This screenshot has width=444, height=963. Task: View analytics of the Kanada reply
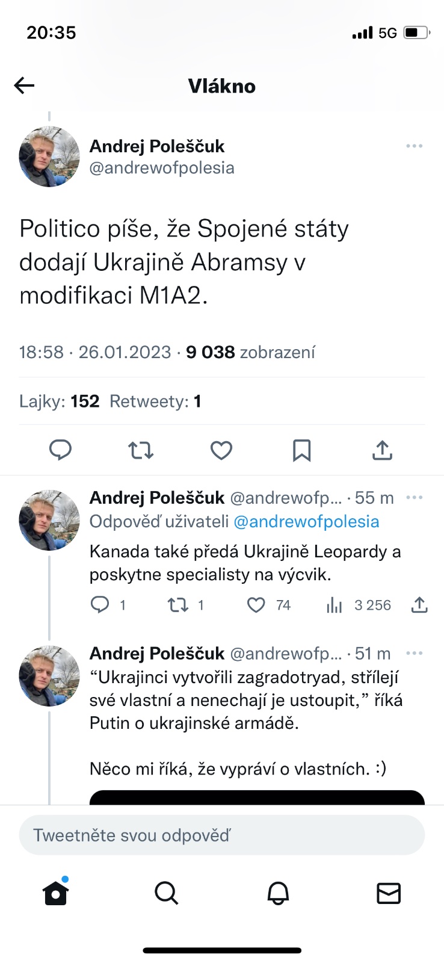[x=335, y=605]
